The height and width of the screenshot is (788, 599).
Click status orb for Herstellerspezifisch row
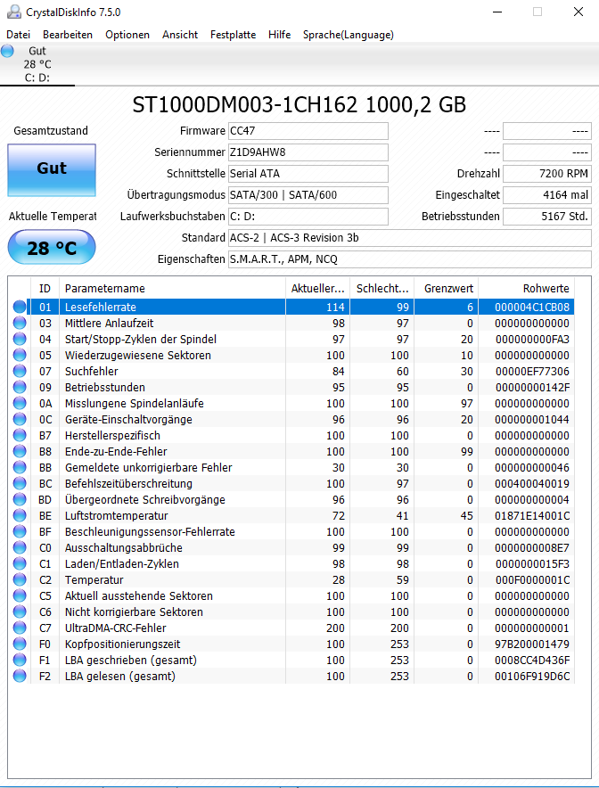pyautogui.click(x=20, y=435)
